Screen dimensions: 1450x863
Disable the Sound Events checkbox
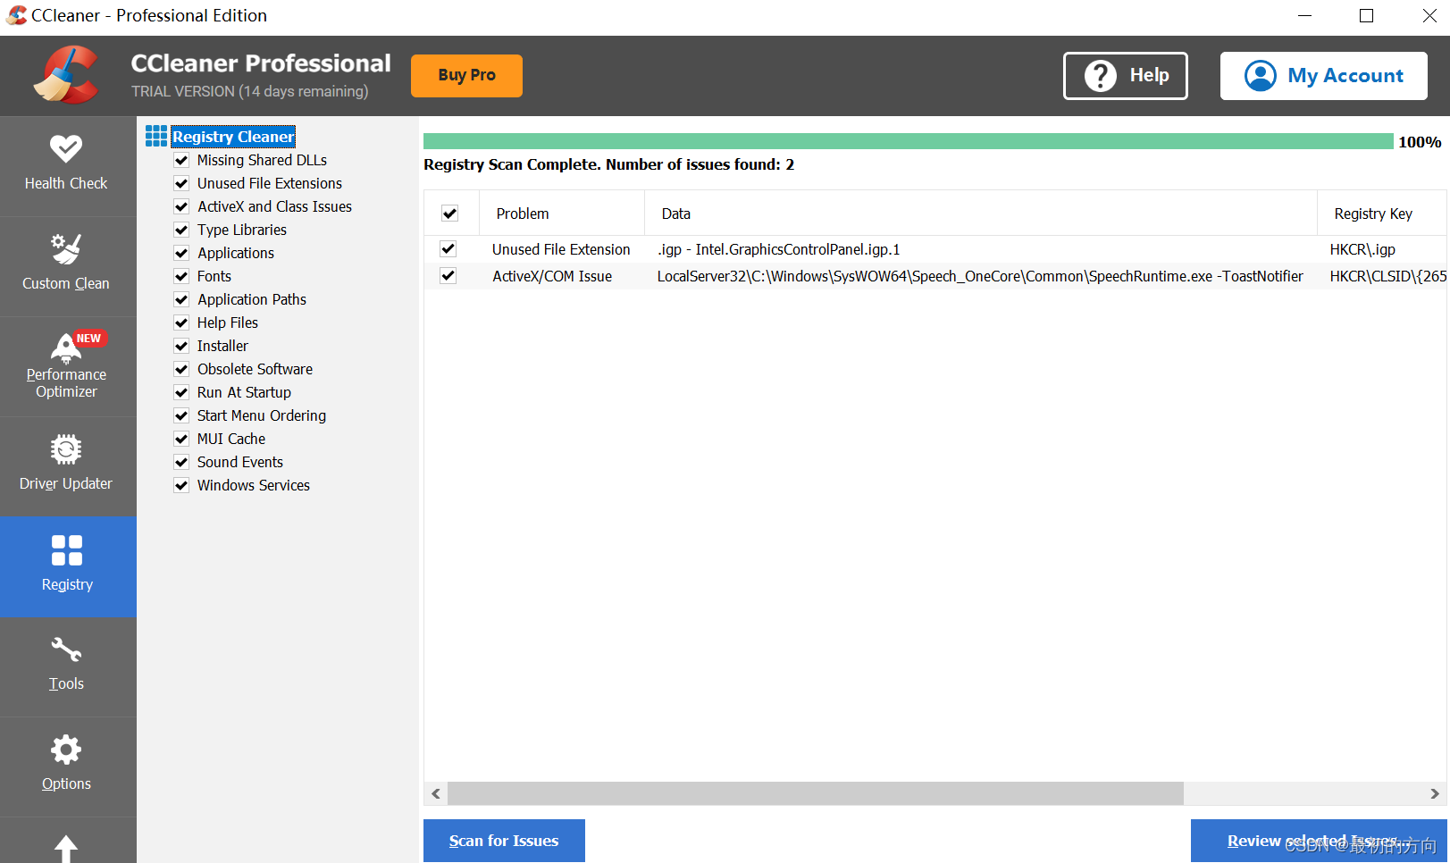[181, 462]
